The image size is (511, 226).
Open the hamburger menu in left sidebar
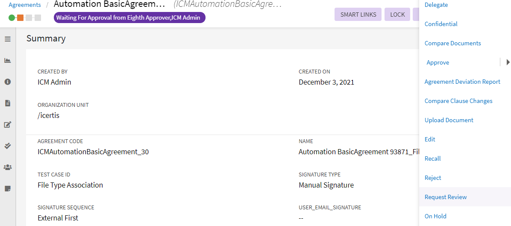pyautogui.click(x=7, y=39)
